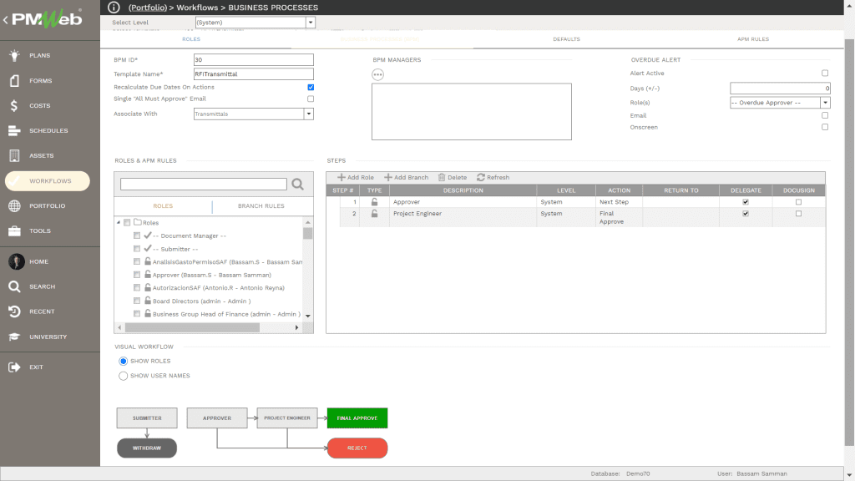The height and width of the screenshot is (481, 855).
Task: Click red Reject workflow node
Action: [x=357, y=448]
